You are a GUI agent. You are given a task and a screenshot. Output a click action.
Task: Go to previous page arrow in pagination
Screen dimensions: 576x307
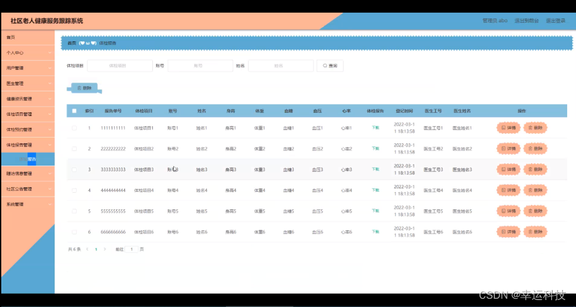[x=88, y=249]
